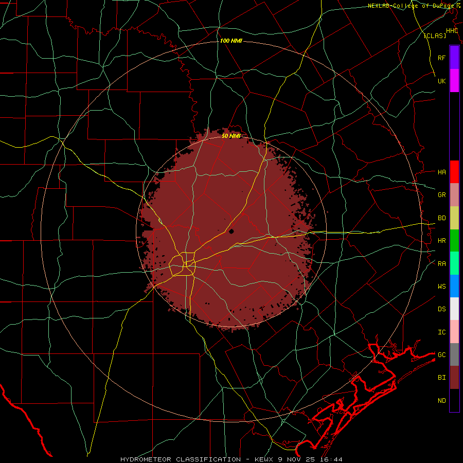
Task: Click the RF purple legend swatch
Action: pos(454,58)
